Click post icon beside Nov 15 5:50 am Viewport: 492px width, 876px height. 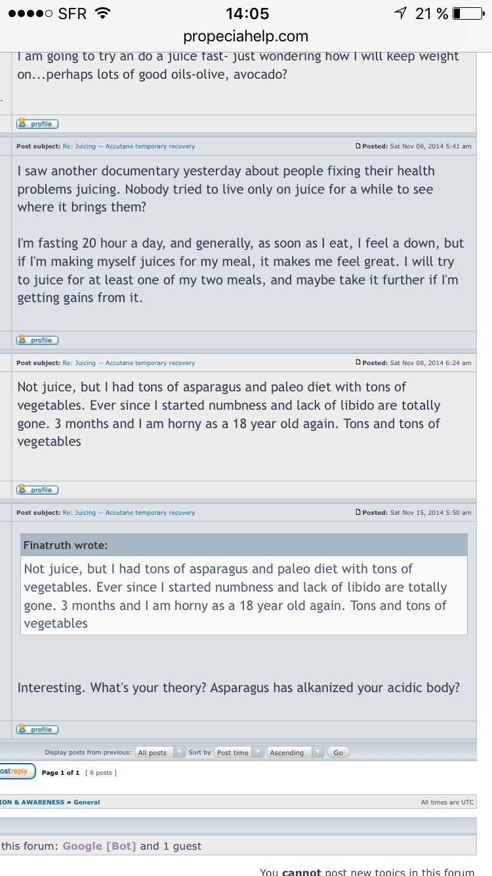(358, 512)
